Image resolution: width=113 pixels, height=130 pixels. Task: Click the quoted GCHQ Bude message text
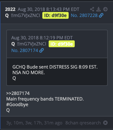click(x=55, y=72)
